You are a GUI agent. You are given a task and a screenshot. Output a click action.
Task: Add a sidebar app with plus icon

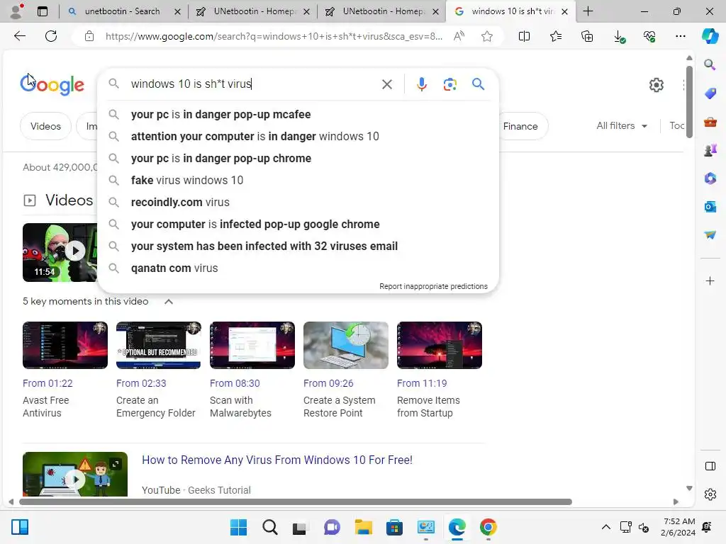coord(710,280)
